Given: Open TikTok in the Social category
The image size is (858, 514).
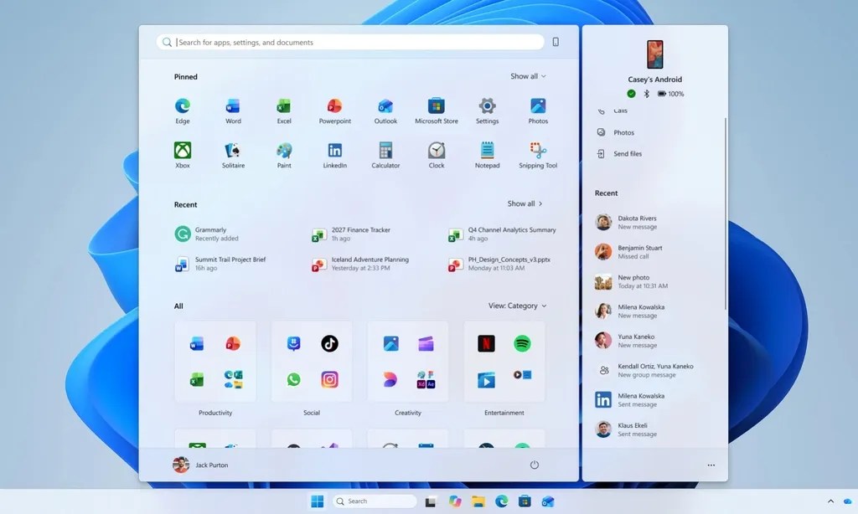Looking at the screenshot, I should pos(329,343).
